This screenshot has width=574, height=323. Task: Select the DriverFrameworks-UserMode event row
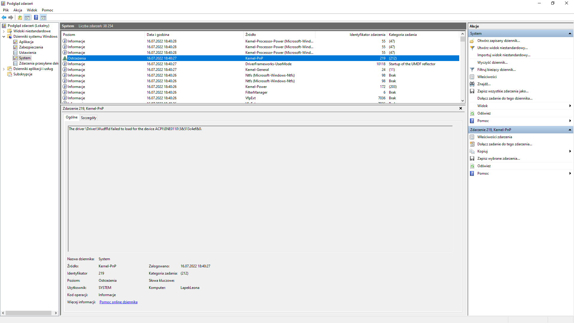260,64
